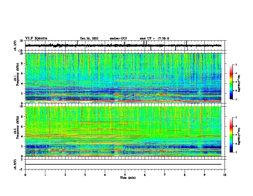Screen dimensions: 253x196
Task: Click the "2" tick on ch.1 frequency axis
Action: click(x=22, y=93)
